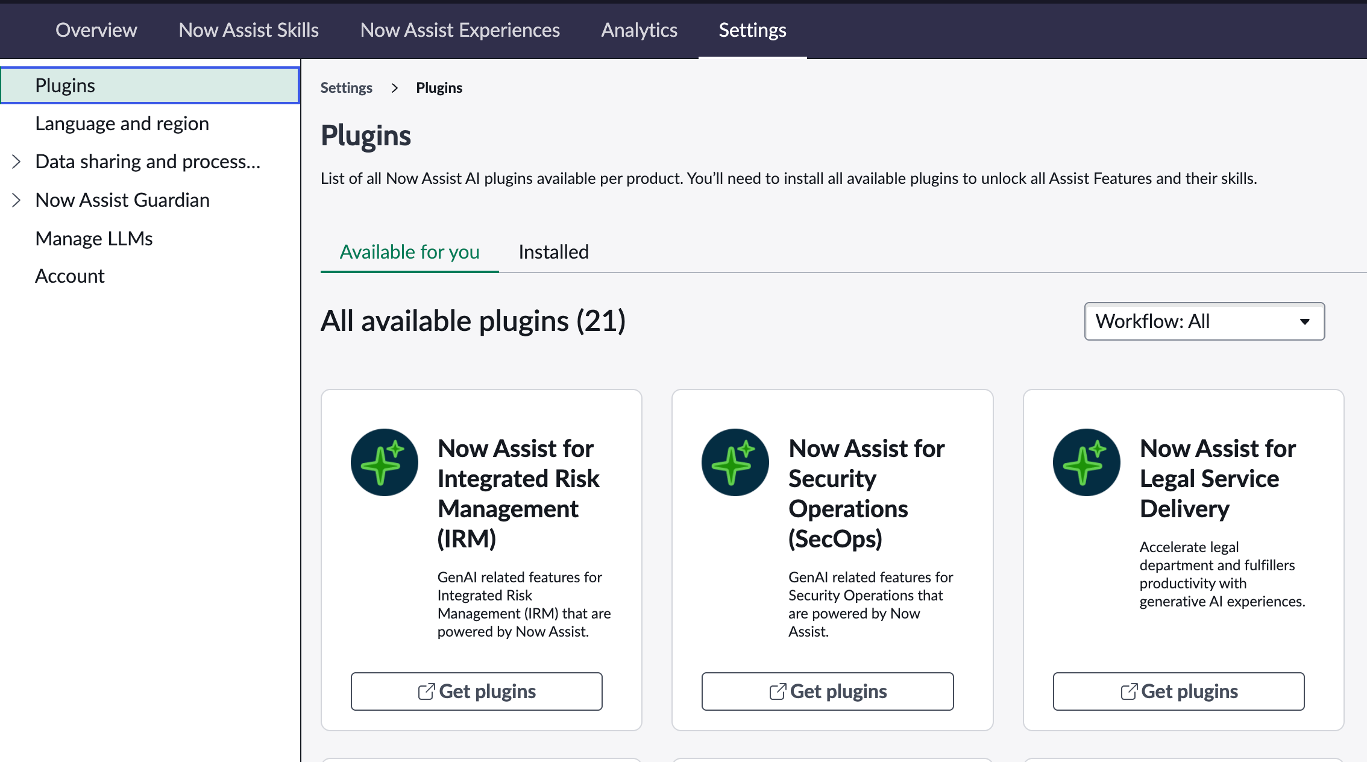Click the Security Operations plugin sparkle icon

(x=735, y=462)
